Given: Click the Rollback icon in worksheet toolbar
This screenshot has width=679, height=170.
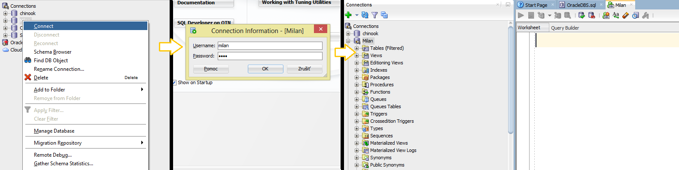Looking at the screenshot, I should point(591,15).
